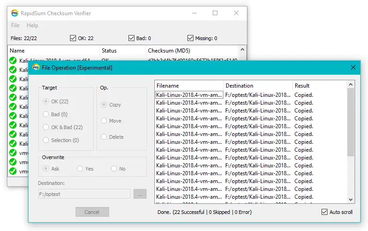Click the 'Files: 22/22' counter text

23,38
